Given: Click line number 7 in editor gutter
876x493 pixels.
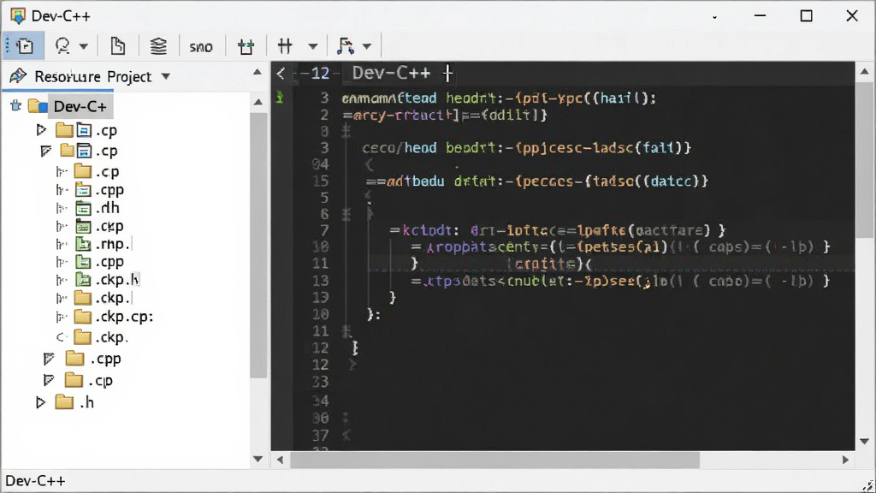Looking at the screenshot, I should 324,230.
